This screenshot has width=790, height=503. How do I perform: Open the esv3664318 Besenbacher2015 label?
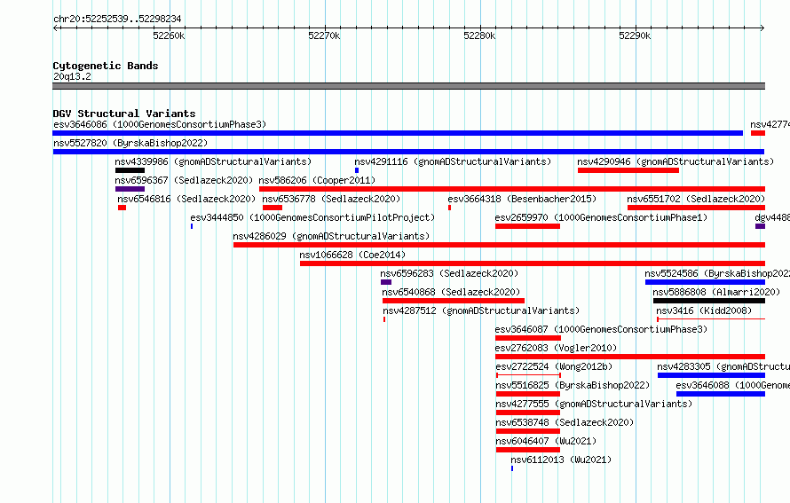pos(522,199)
